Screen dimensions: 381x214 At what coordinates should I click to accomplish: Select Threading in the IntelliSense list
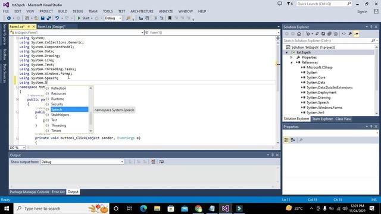click(67, 125)
